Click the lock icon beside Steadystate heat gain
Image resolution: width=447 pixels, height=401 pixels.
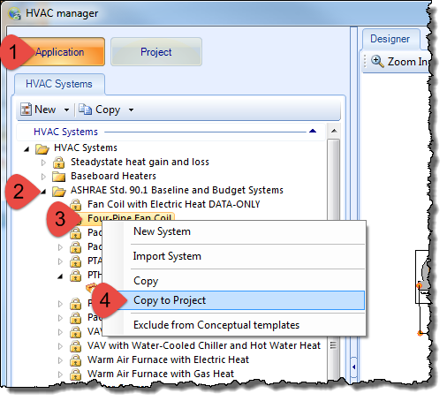pyautogui.click(x=58, y=162)
